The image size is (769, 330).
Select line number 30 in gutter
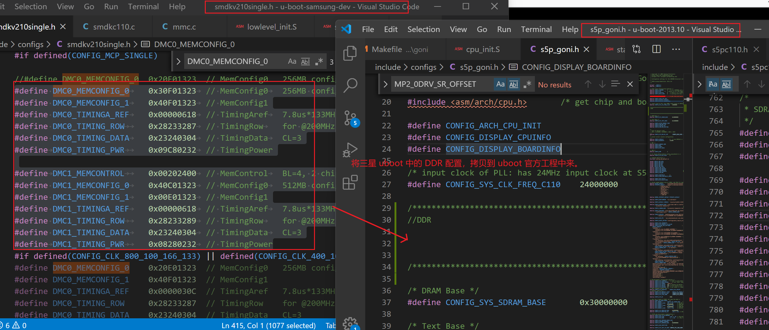coord(387,220)
